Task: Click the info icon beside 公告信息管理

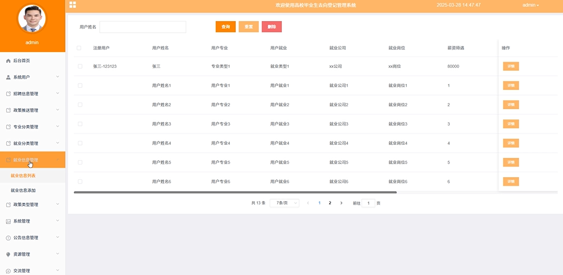Action: coord(8,238)
